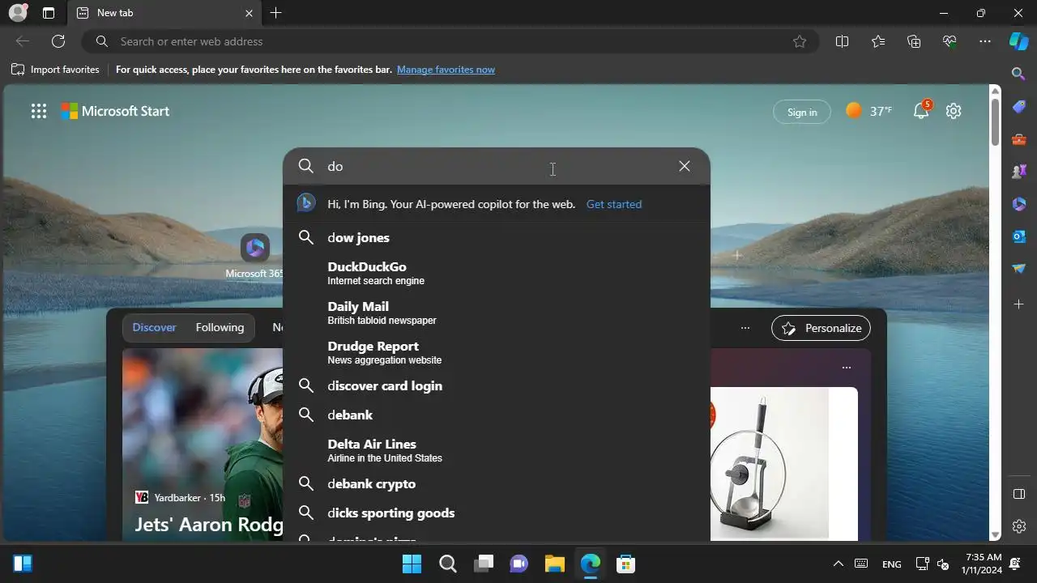Open the Favorites hub icon

tap(878, 41)
